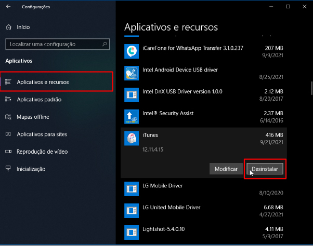Select iCareFone for WhatsApp Transfer 3.1.0.237 entry
This screenshot has width=313, height=246.
point(204,51)
